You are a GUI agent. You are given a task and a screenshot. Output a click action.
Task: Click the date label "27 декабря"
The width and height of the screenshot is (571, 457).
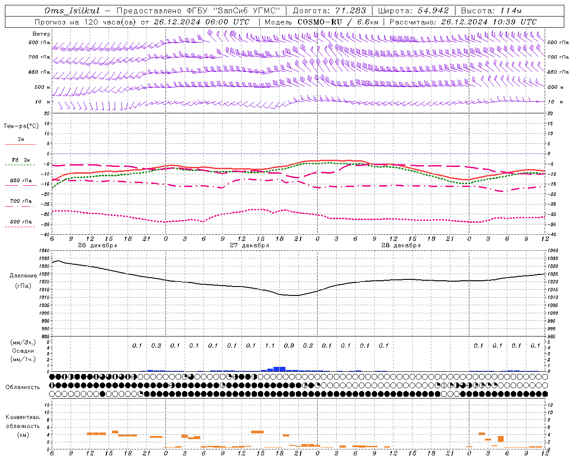[249, 245]
